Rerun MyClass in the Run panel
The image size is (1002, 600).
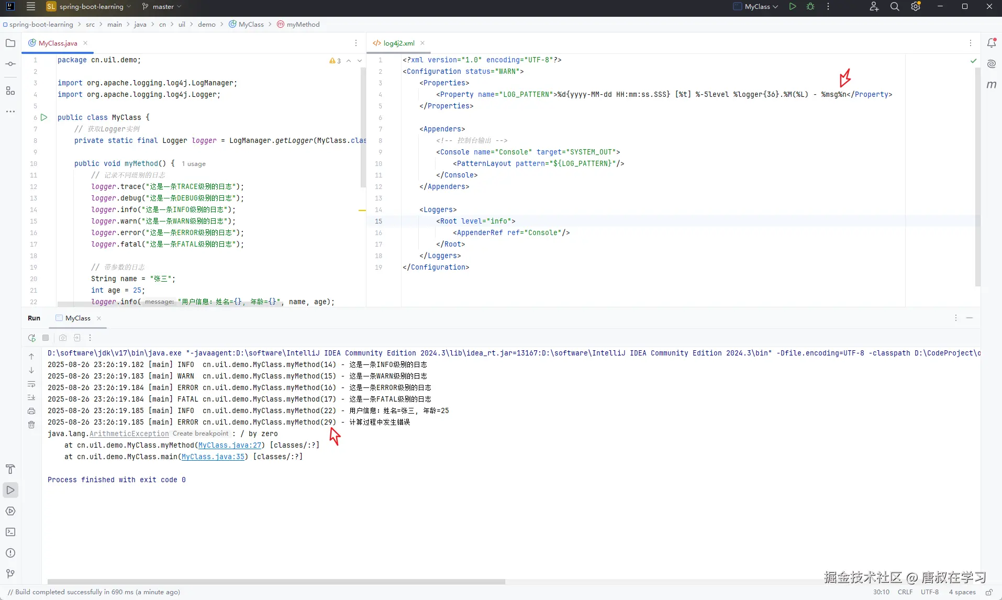pos(32,338)
